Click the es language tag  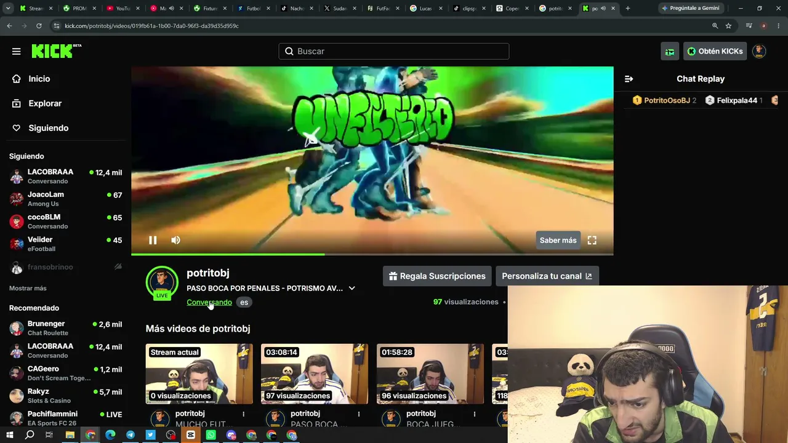(x=244, y=302)
